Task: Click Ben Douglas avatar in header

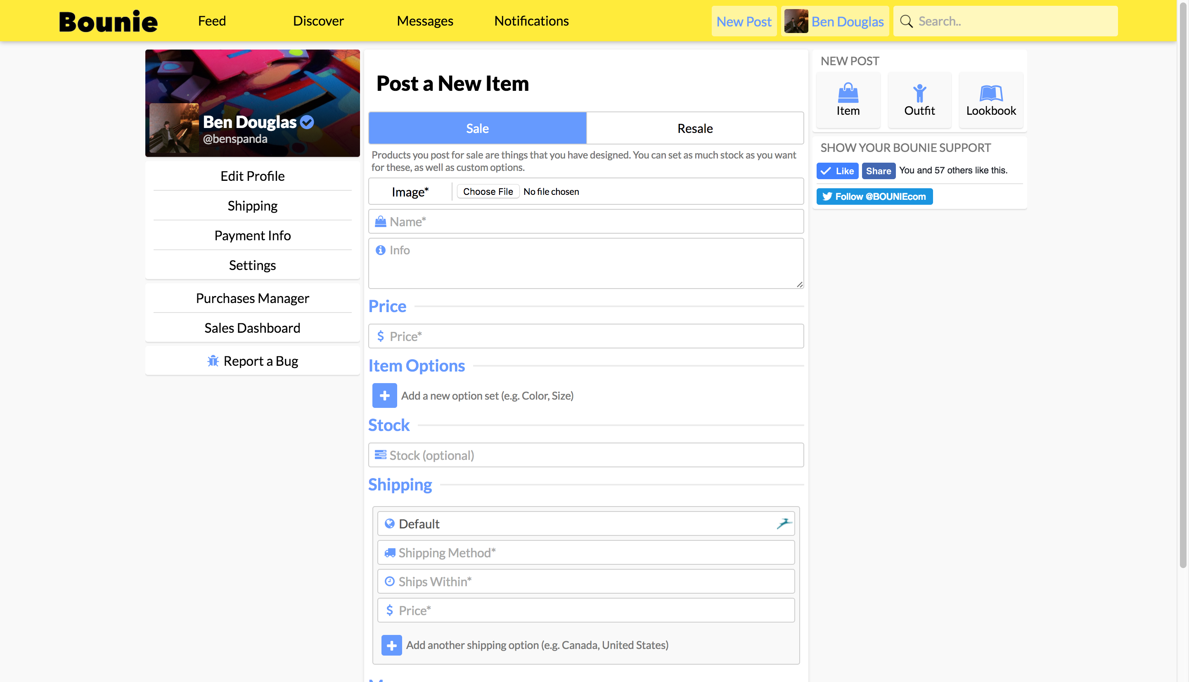Action: tap(796, 21)
